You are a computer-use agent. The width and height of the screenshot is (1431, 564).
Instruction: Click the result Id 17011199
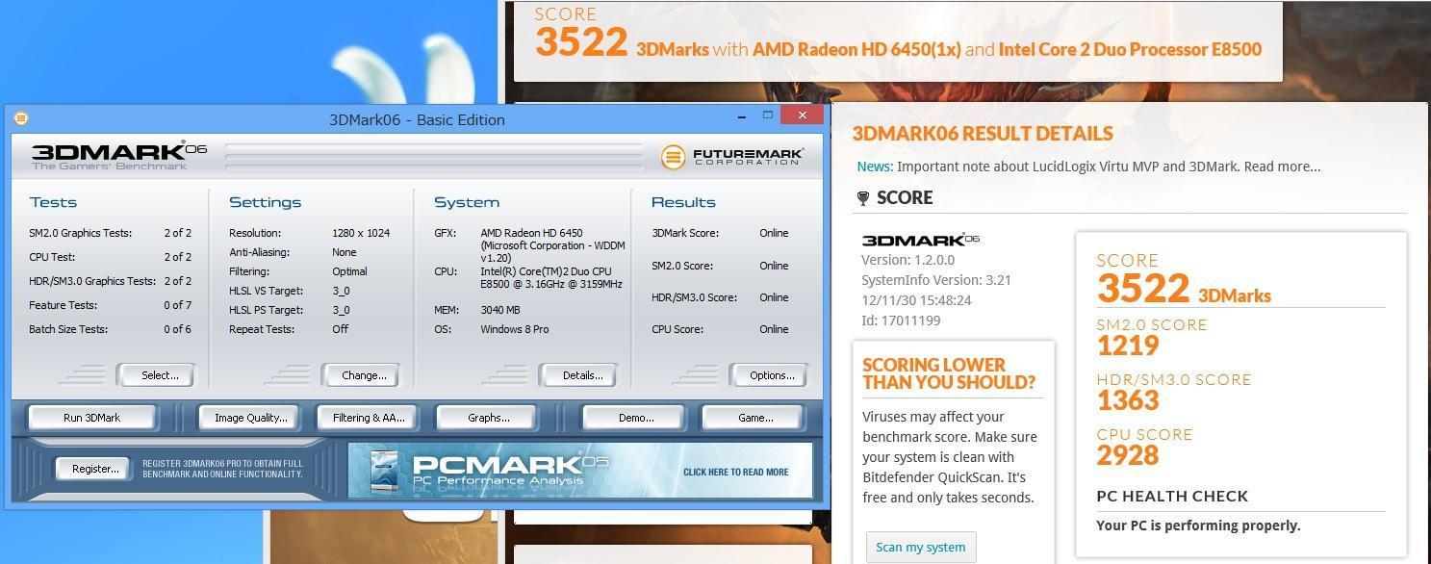[901, 320]
